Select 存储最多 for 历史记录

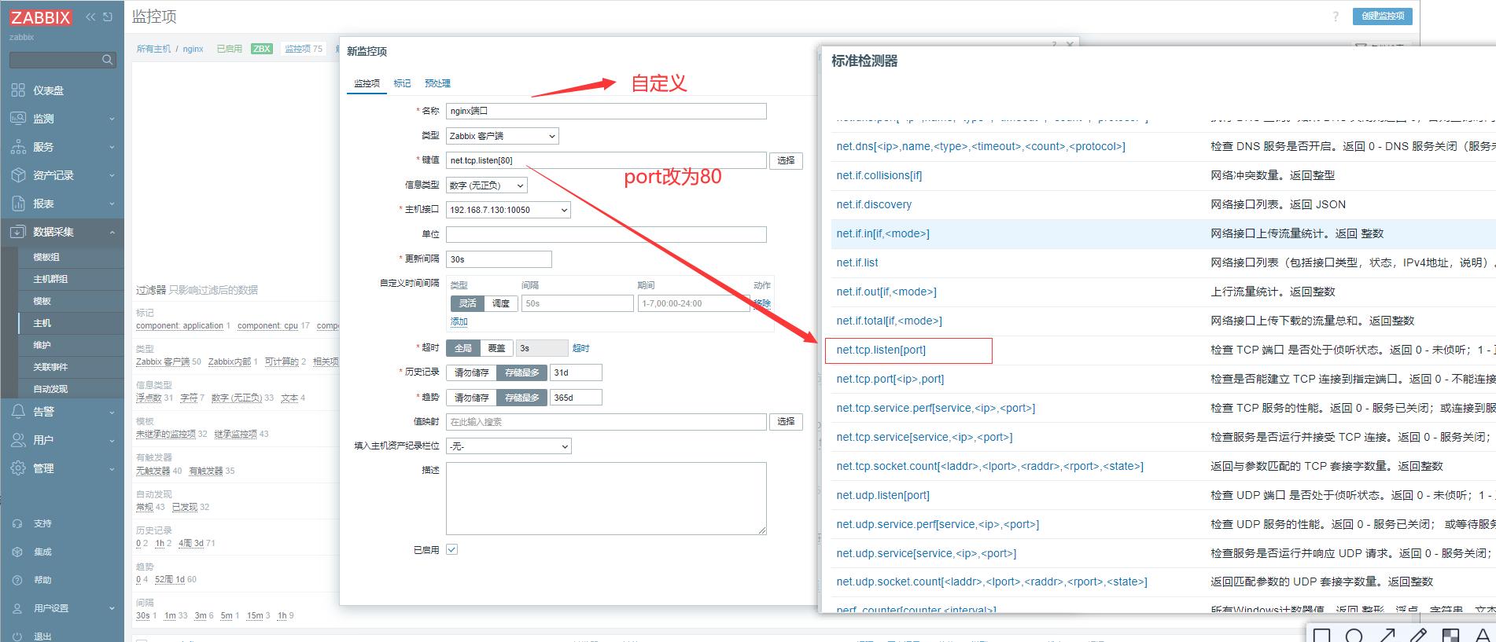coord(522,372)
